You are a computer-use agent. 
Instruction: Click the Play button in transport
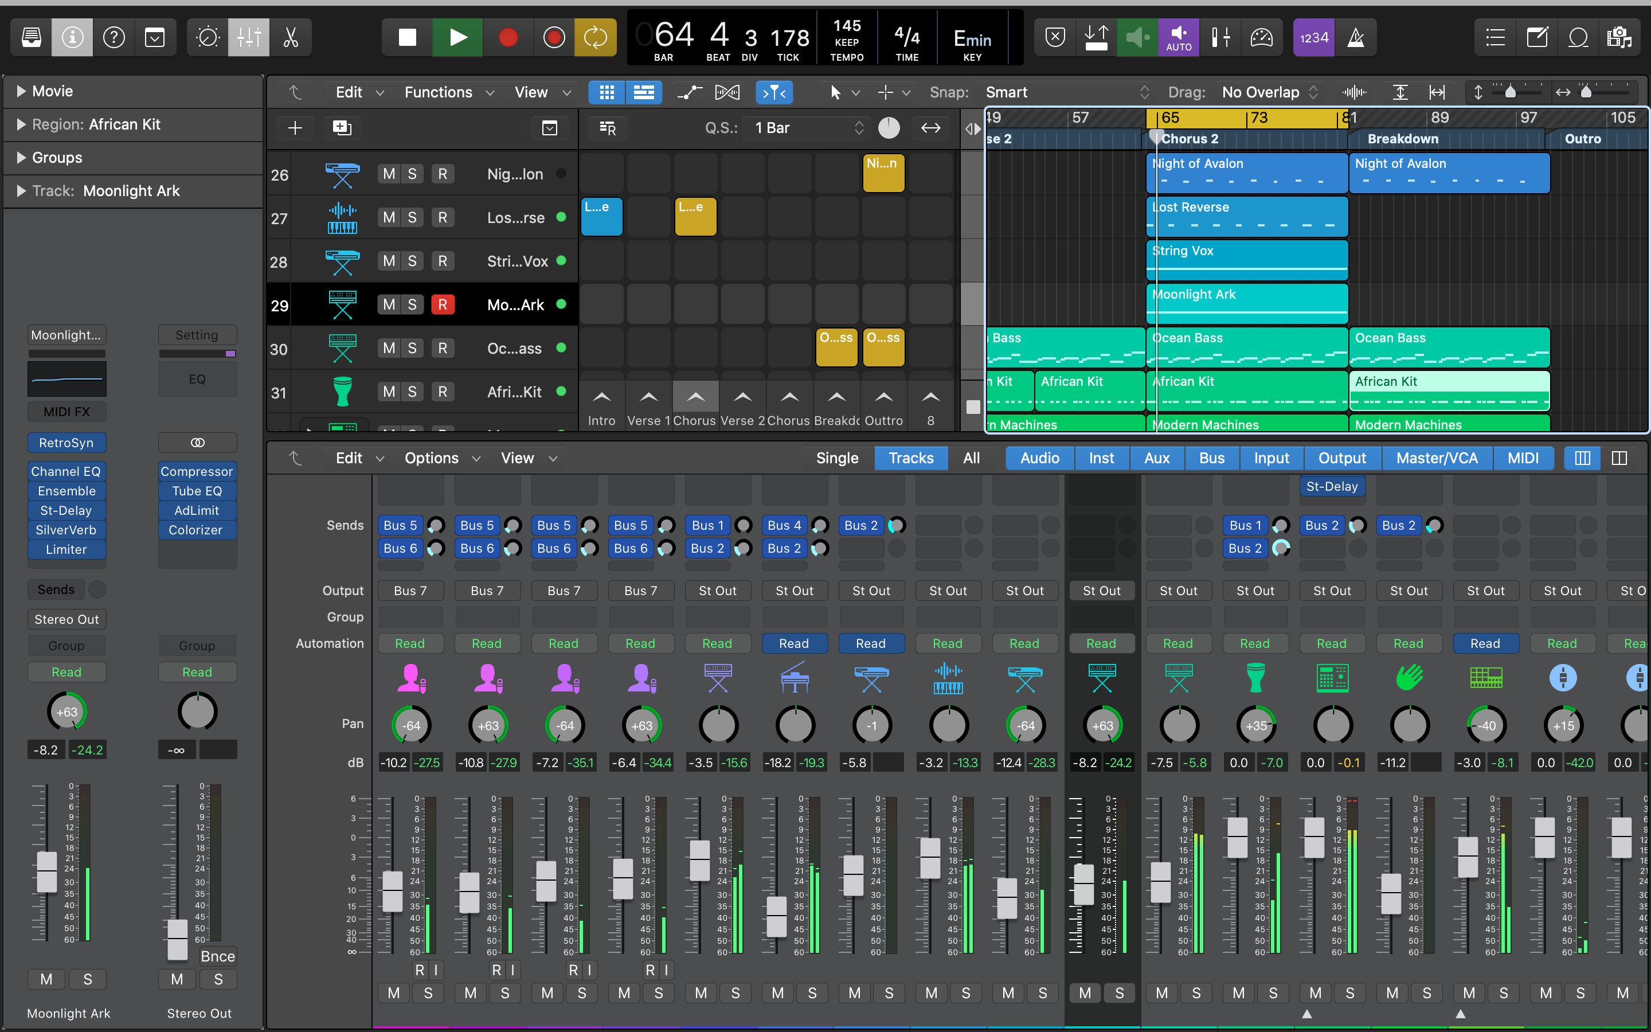458,37
